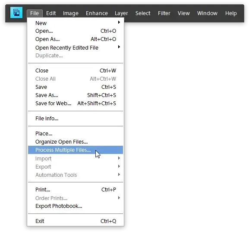Open the Edit menu
Viewport: 249px width, 232px height.
point(51,13)
